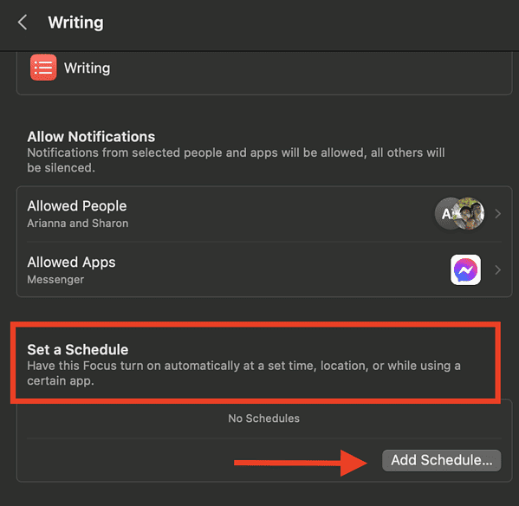Click the red Writing list icon
Image resolution: width=519 pixels, height=506 pixels.
click(43, 68)
